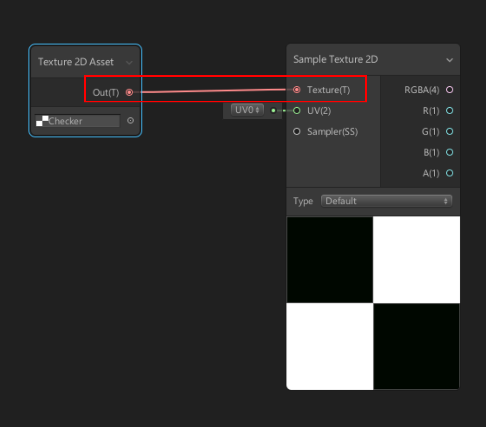Select the RGBA(4) output port
The height and width of the screenshot is (427, 486).
point(450,90)
